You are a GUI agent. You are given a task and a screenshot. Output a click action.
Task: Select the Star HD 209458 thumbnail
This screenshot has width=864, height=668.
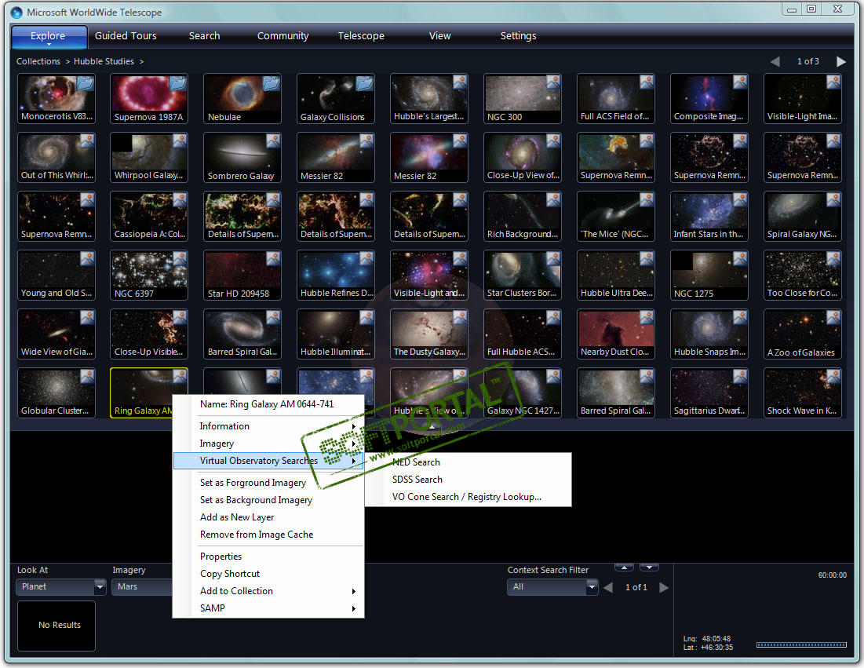pos(242,275)
